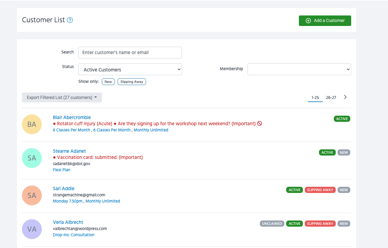Click Blair Abercrombie's BA avatar
The image size is (388, 248).
coord(32,124)
